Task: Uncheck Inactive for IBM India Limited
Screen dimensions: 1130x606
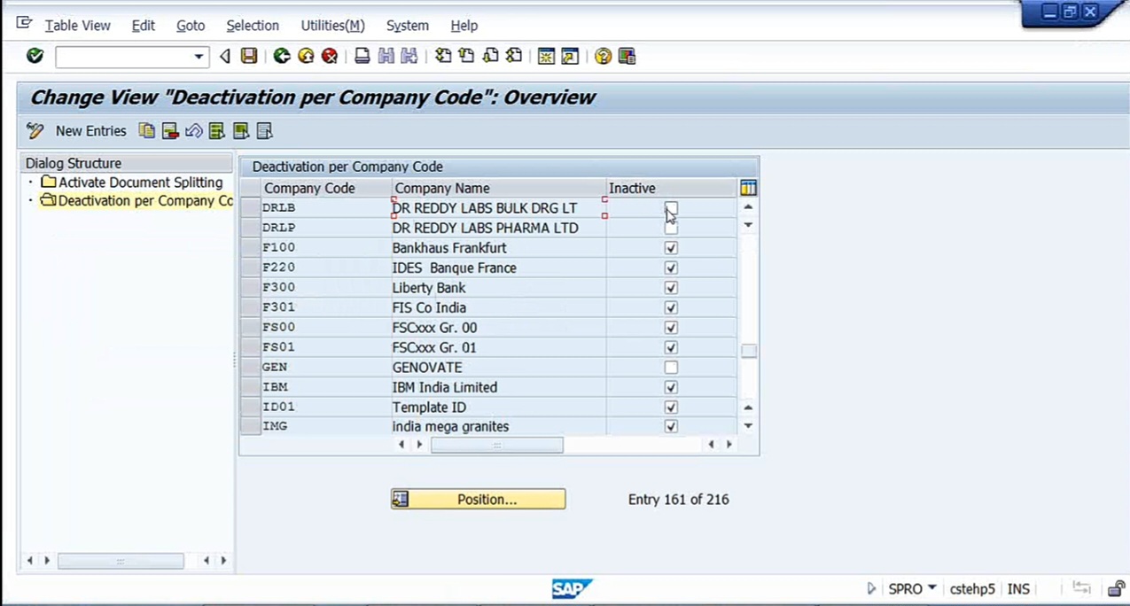Action: (x=671, y=387)
